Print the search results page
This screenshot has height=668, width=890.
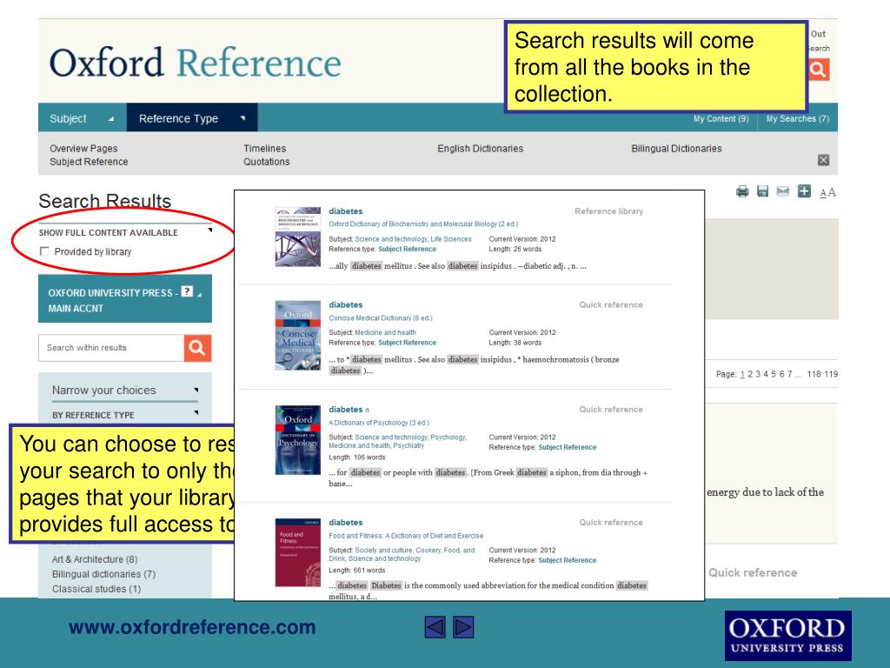pyautogui.click(x=742, y=191)
